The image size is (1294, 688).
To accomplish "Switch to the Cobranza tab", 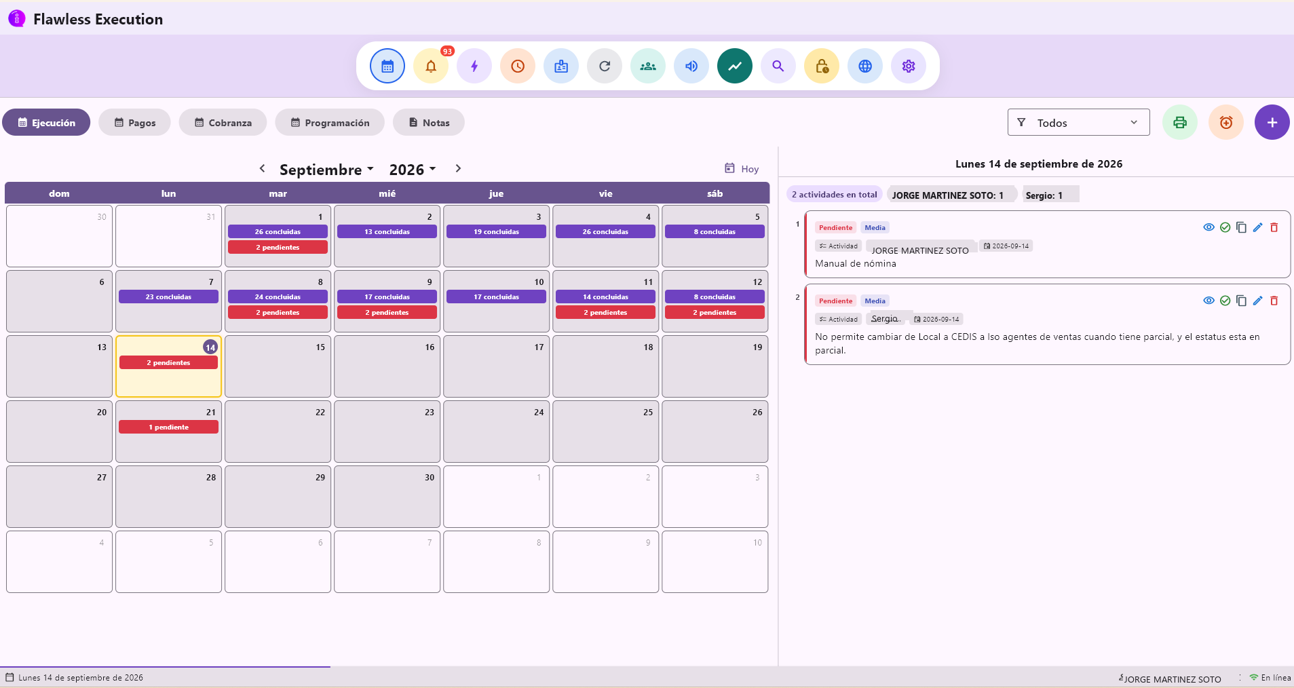I will tap(223, 122).
